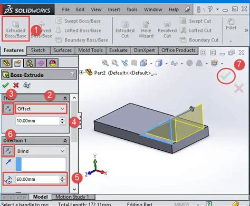Screen dimensions: 250x206
Task: Click the Boss-Extrude help question mark
Action: pyautogui.click(x=72, y=75)
